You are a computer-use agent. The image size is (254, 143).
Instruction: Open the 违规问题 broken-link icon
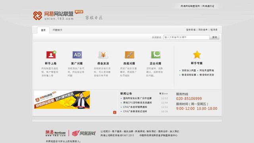pos(129,55)
